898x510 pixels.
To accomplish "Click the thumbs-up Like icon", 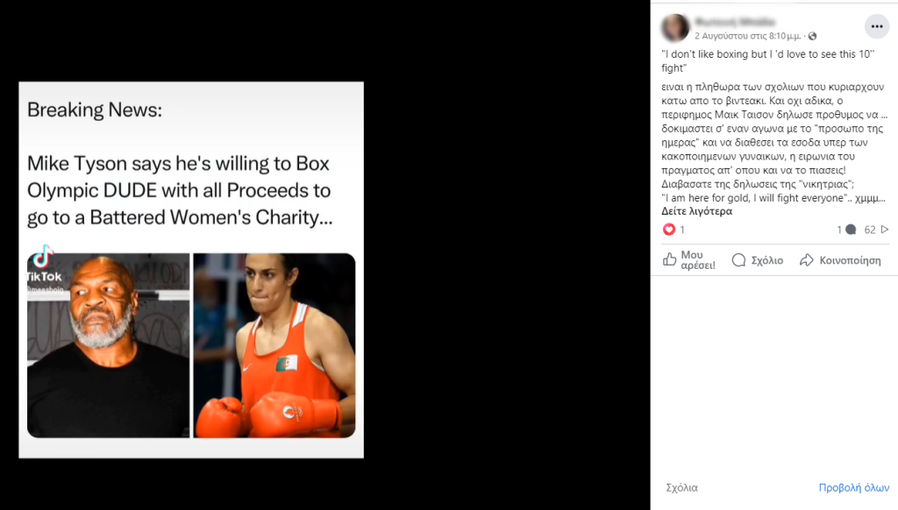I will [669, 260].
